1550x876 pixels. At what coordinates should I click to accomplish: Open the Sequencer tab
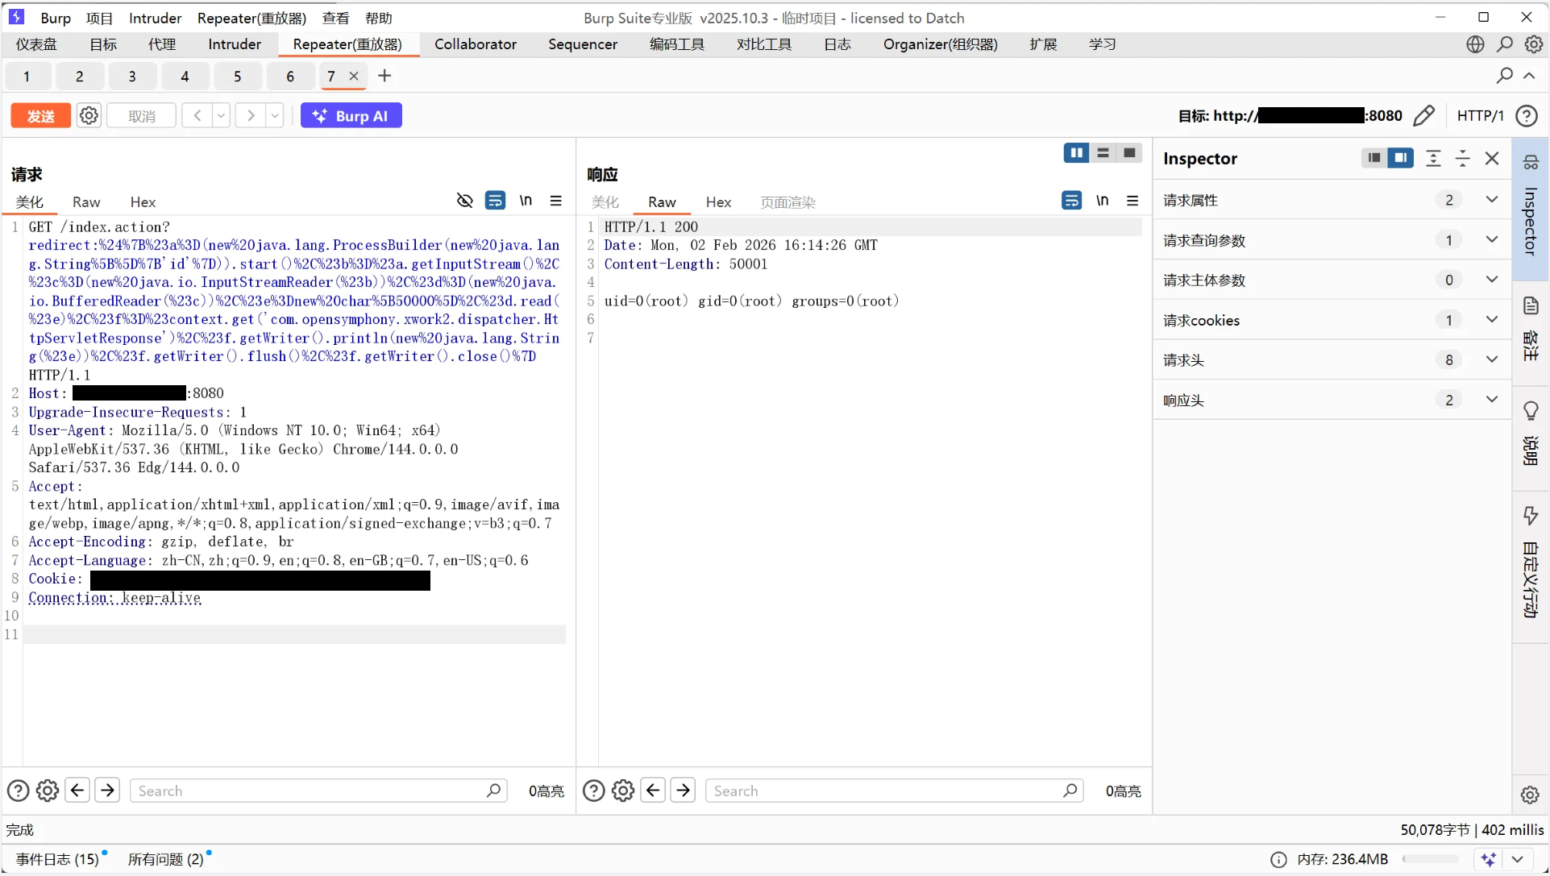coord(583,44)
